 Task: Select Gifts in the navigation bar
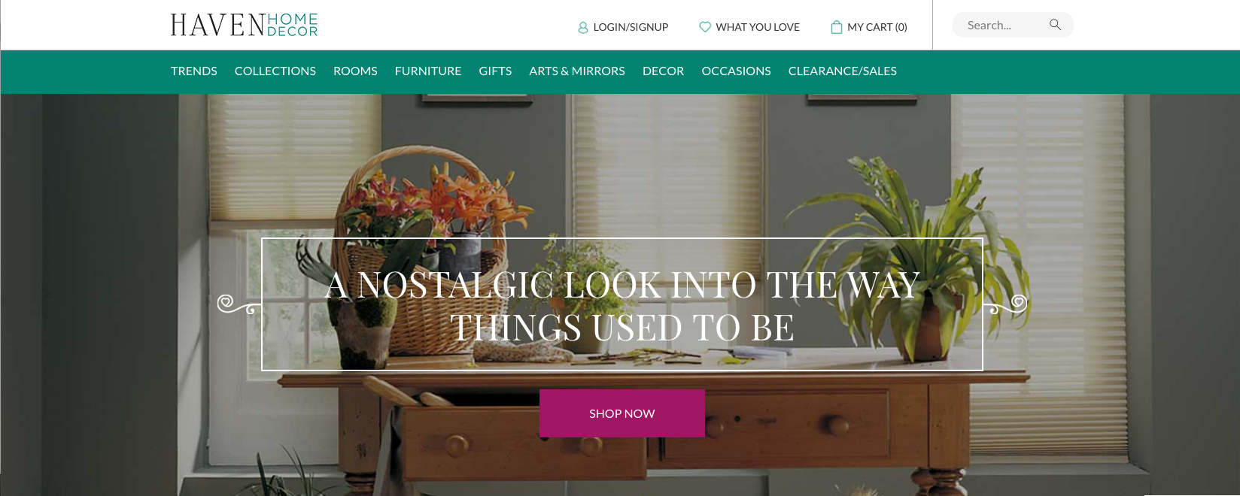495,71
